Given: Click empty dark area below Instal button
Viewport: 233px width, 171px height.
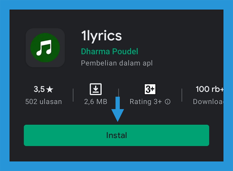Looking at the screenshot, I should pos(116,154).
